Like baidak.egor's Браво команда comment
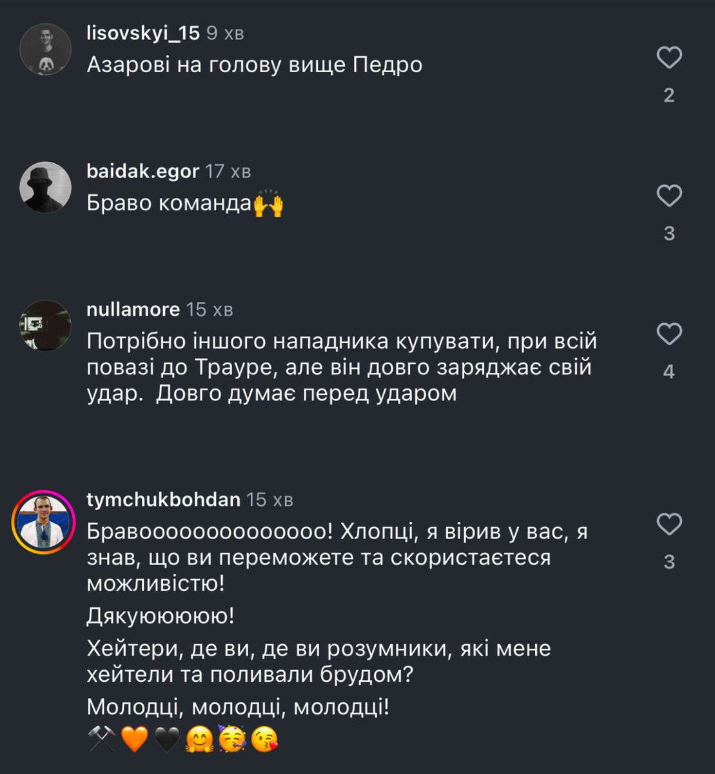715x774 pixels. pyautogui.click(x=669, y=195)
